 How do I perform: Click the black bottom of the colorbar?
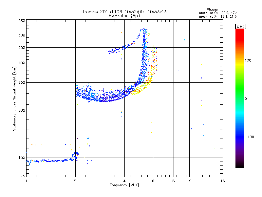[240, 165]
